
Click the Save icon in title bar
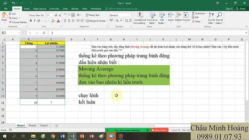pos(5,3)
